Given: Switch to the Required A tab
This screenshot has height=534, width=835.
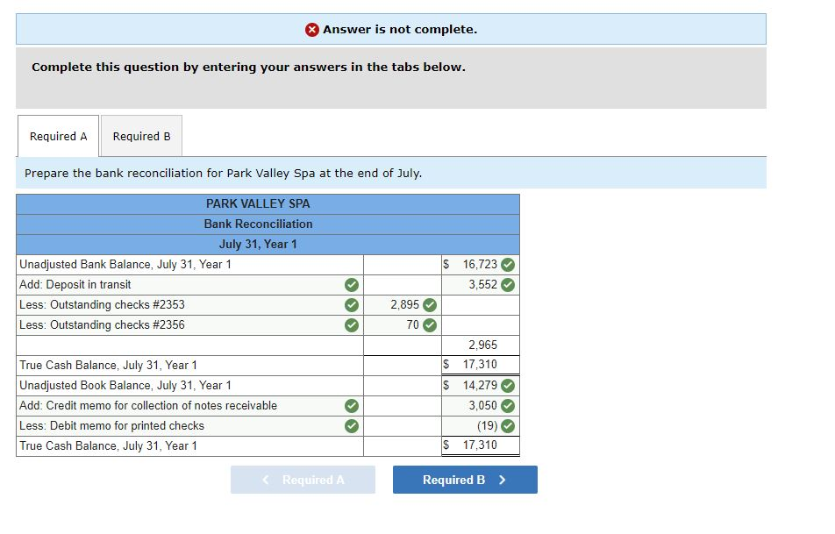Looking at the screenshot, I should [58, 136].
